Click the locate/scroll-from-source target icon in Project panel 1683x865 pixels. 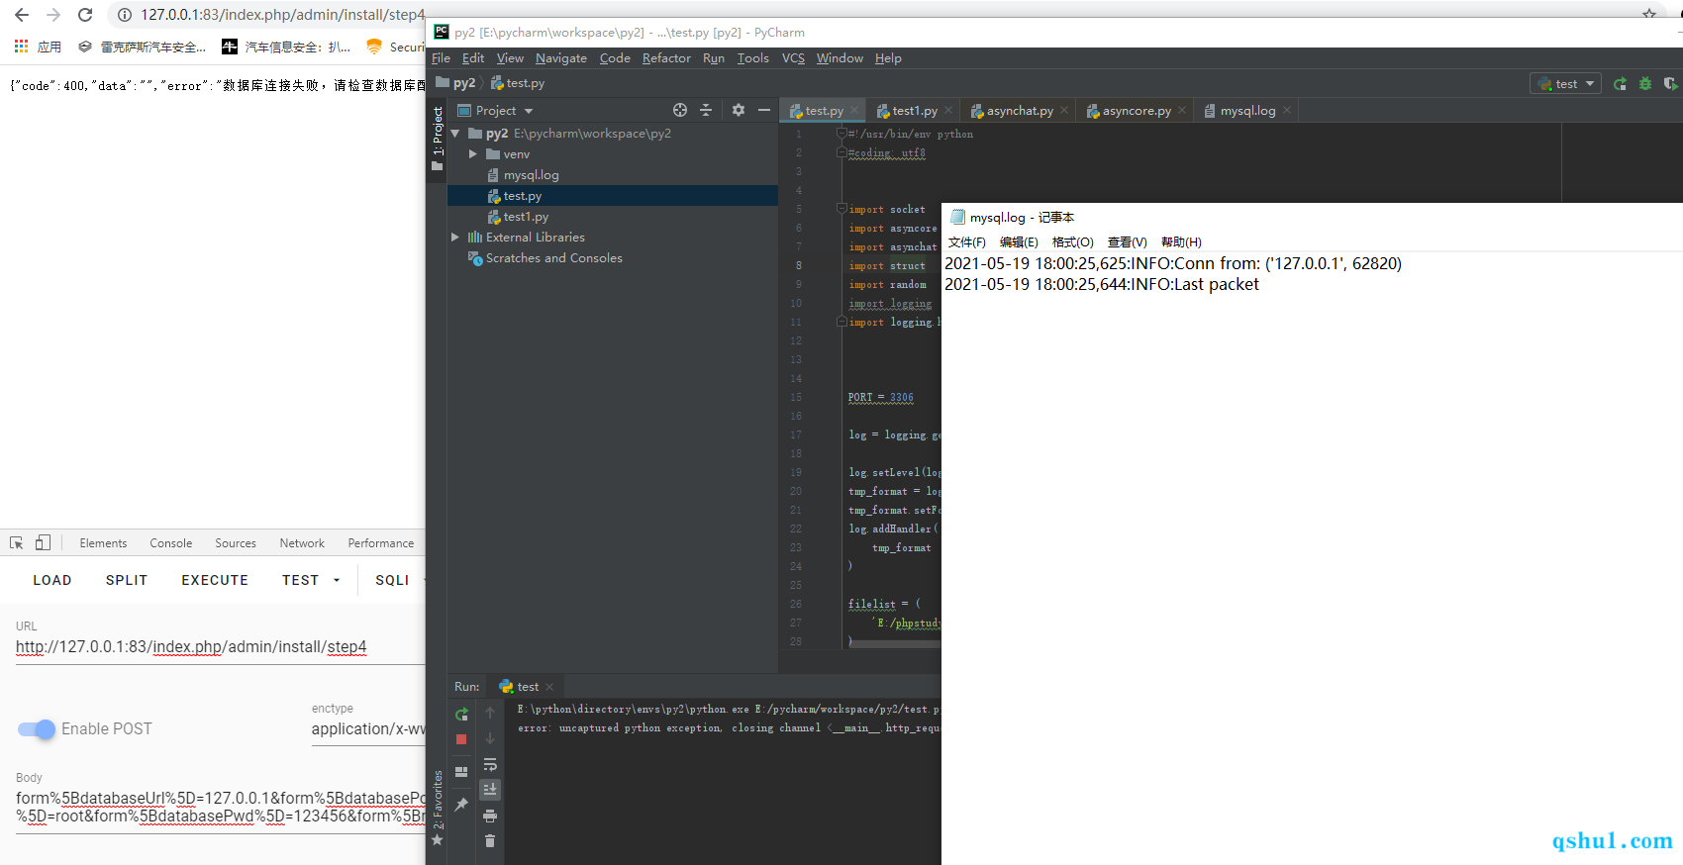click(679, 110)
